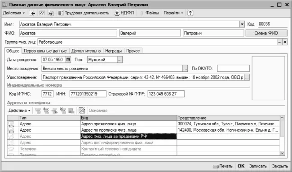This screenshot has height=172, width=292.
Task: Click the Записать button
Action: 258,166
